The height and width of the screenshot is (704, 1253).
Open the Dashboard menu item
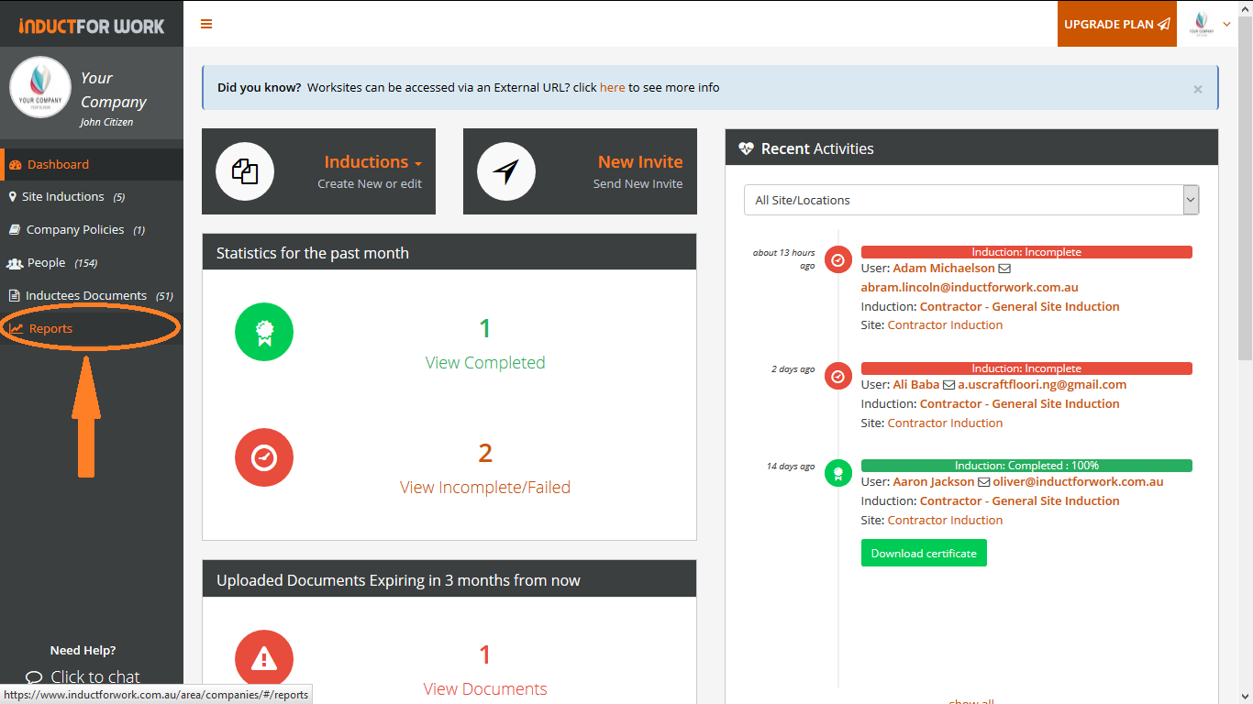click(92, 165)
